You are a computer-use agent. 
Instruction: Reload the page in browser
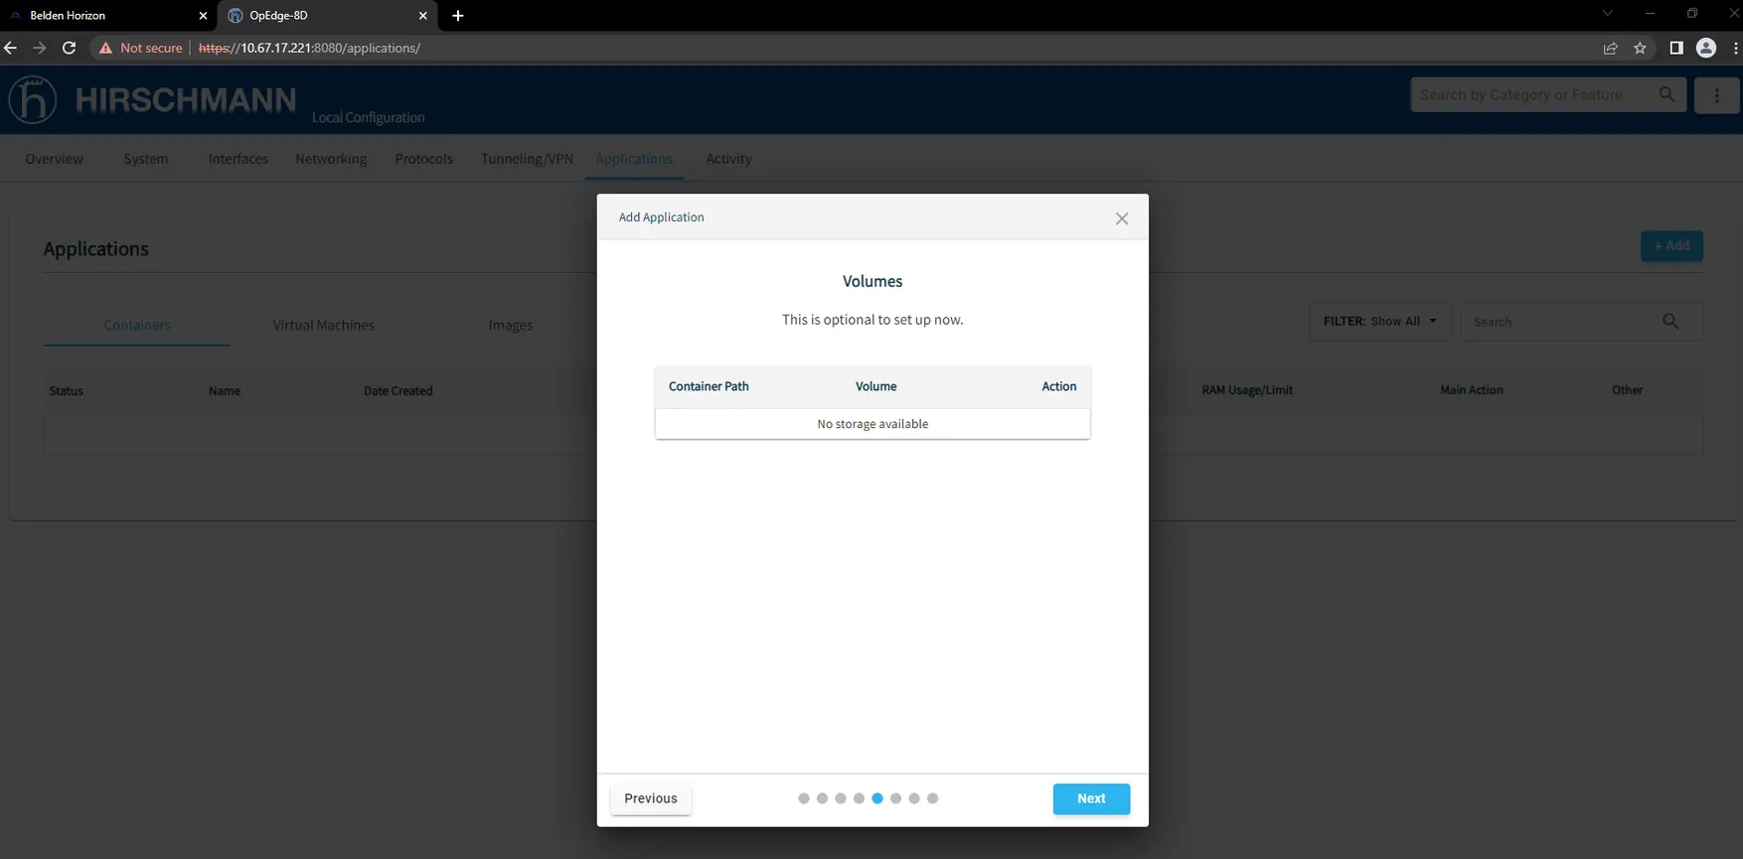(69, 48)
